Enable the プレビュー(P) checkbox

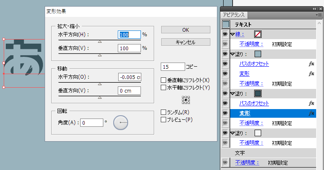[164, 120]
